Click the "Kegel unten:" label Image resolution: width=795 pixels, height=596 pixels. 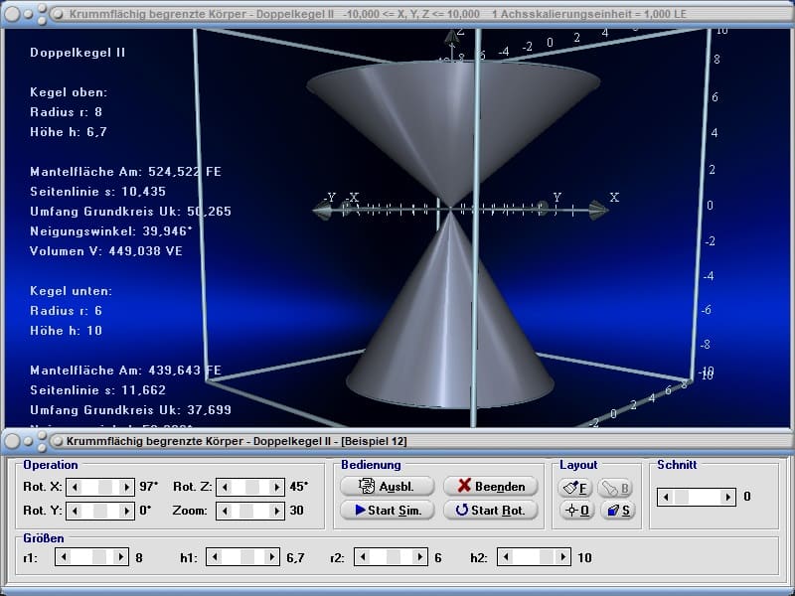tap(71, 291)
